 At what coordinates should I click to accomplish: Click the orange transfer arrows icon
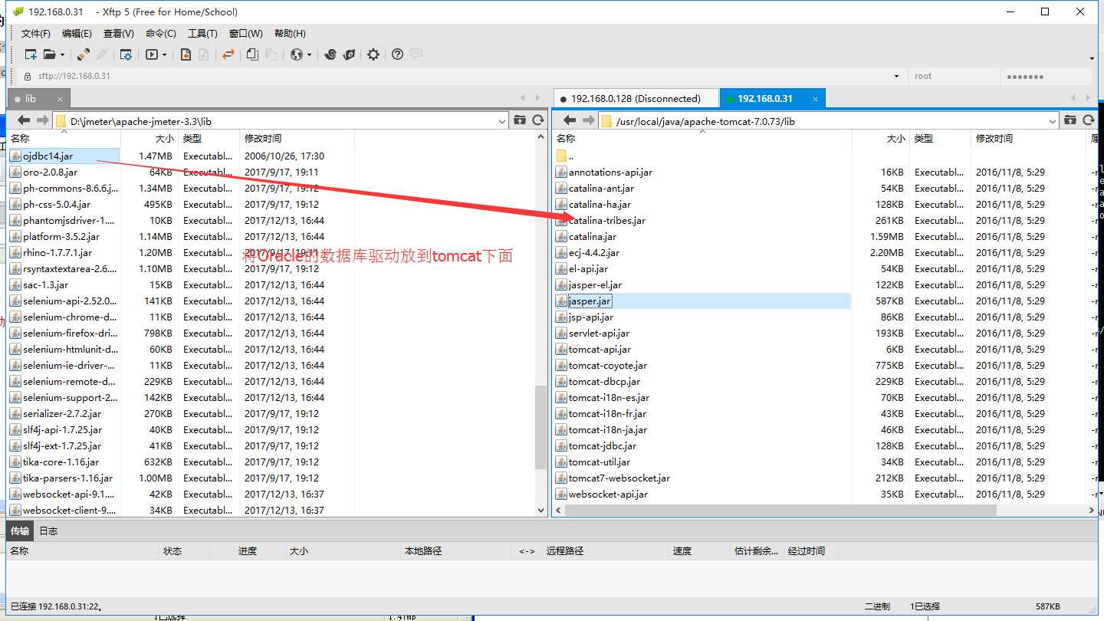pos(228,54)
